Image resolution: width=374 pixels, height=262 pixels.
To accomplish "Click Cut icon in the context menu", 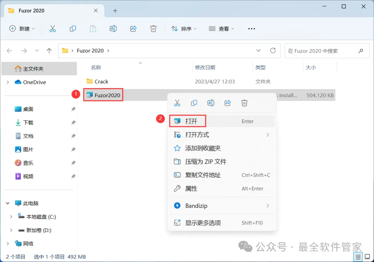I will (177, 103).
